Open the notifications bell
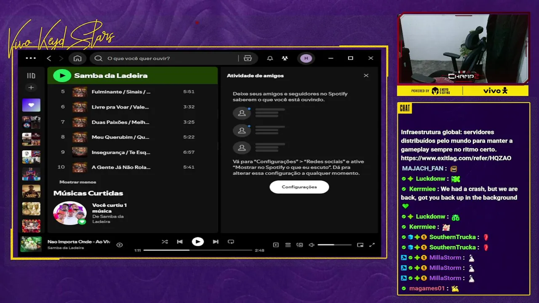Viewport: 539px width, 303px height. tap(270, 58)
